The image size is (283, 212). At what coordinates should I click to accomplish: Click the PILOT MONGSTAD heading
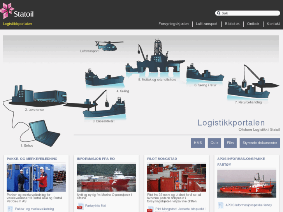pos(162,159)
